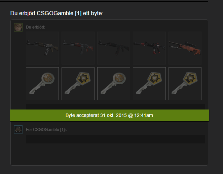Click the empty items bar under CSGOGamble
Viewport: 223px width, 174px height.
tap(115, 139)
